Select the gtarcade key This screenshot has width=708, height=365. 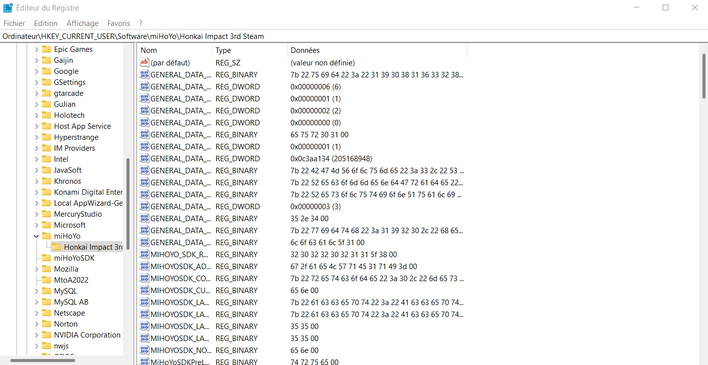(x=68, y=93)
